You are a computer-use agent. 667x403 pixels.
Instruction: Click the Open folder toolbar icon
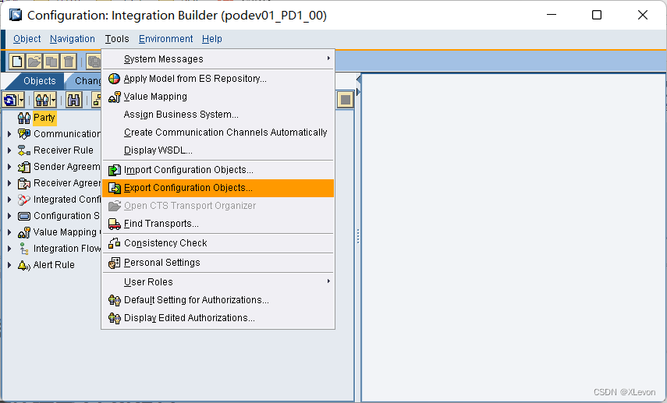[x=34, y=62]
